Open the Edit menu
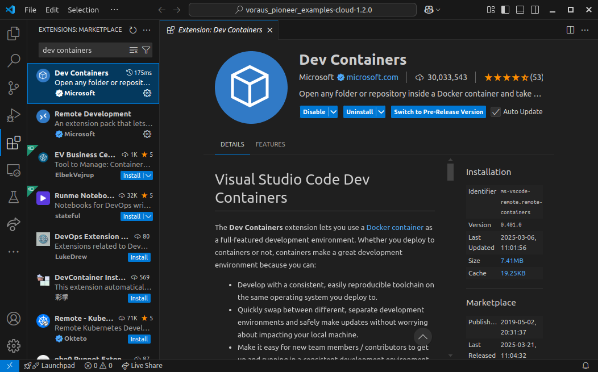 coord(52,10)
